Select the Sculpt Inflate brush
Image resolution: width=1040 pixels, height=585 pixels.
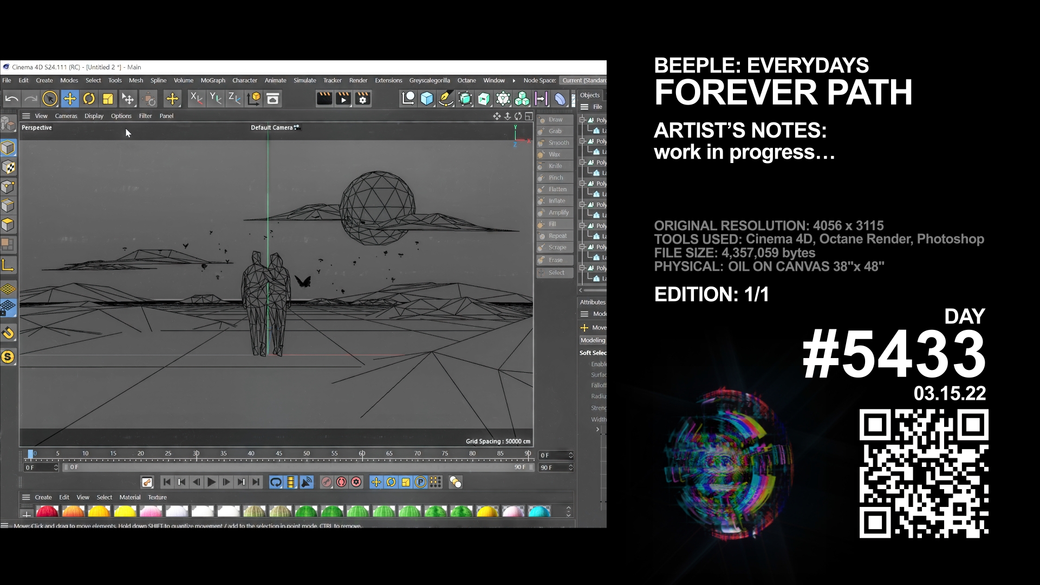coord(555,201)
